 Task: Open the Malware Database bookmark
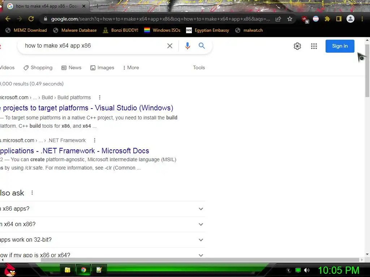(75, 30)
